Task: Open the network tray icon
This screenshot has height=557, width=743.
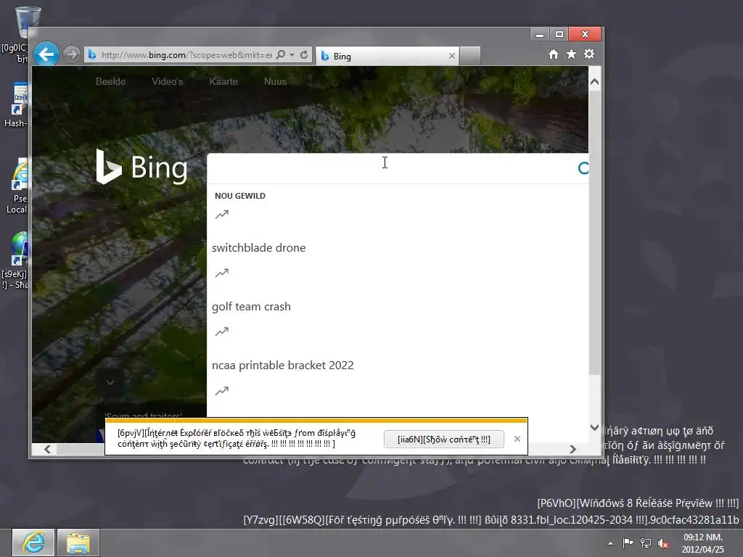Action: (x=645, y=543)
